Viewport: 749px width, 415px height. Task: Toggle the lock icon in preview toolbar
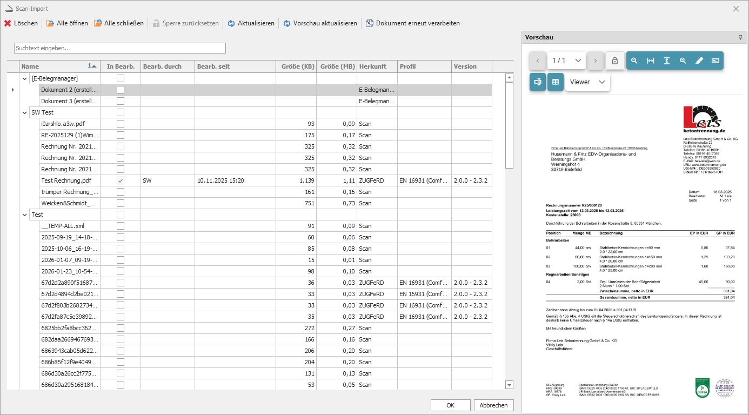click(614, 61)
